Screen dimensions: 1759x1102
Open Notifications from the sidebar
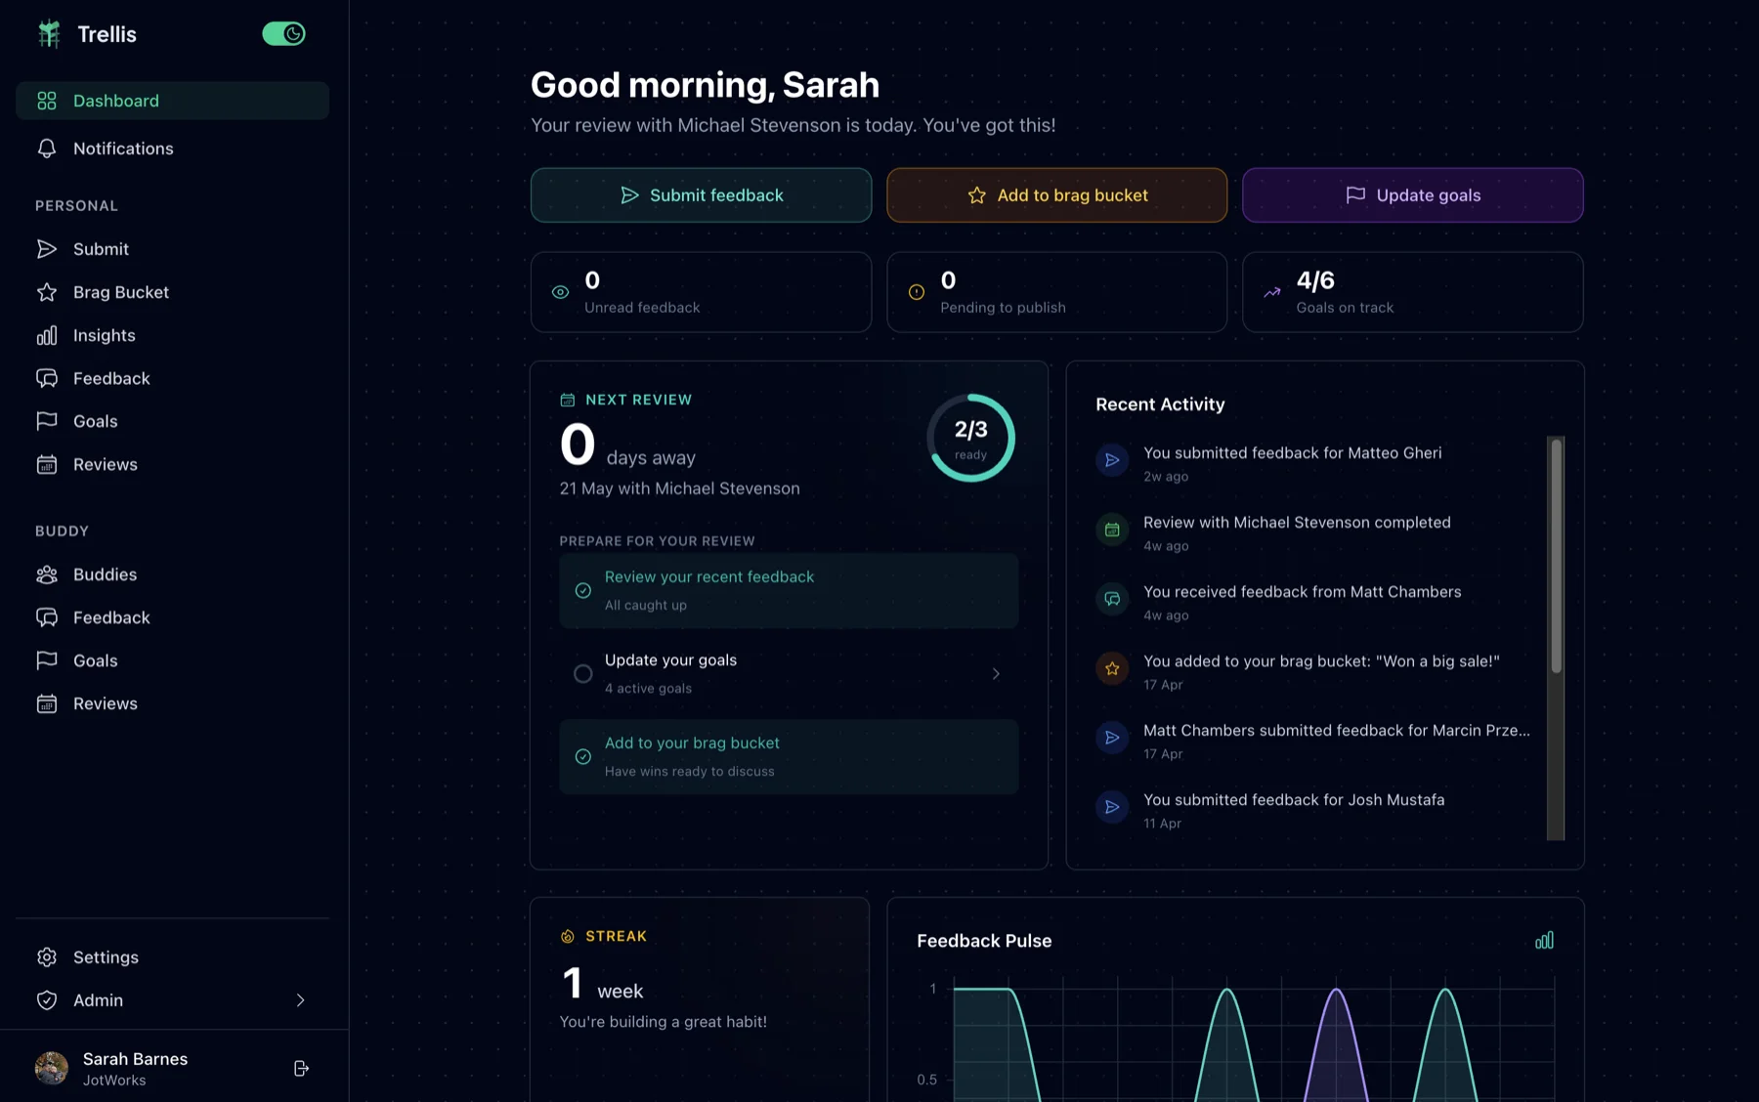pyautogui.click(x=172, y=148)
